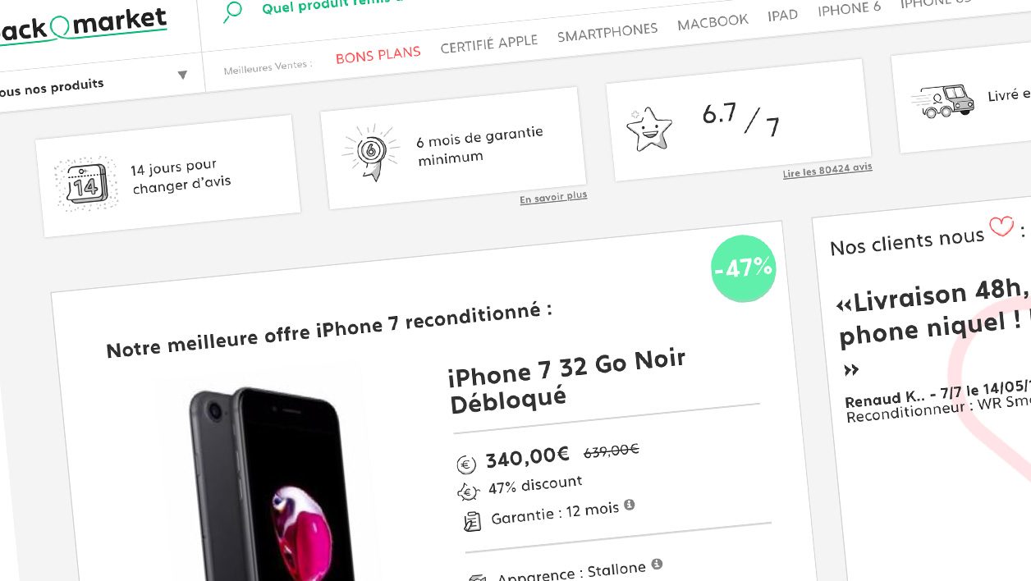Open the CERTIFIÉ APPLE category
Screen dimensions: 1031x581
[488, 43]
